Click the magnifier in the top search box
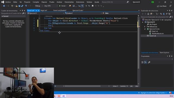Image resolution: width=174 pixels, height=98 pixels. click(x=128, y=2)
